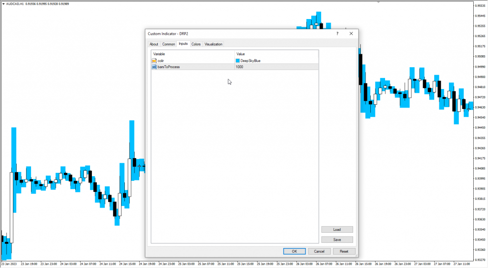
Task: Click the colr variable color icon
Action: [154, 60]
